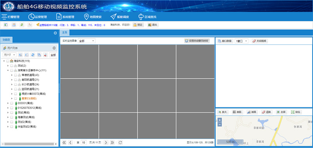Open the 1窗口 window count dropdown
313x148 pixels.
point(242,41)
